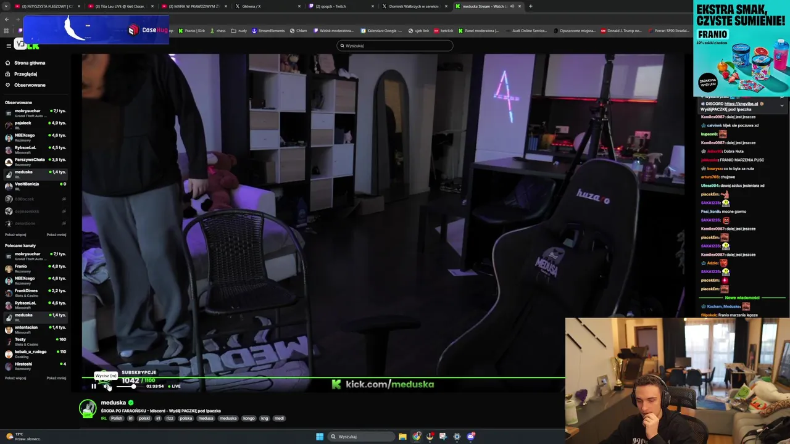Mute the meduska tab via audio icon
Screen dimensions: 790x444
pos(512,6)
